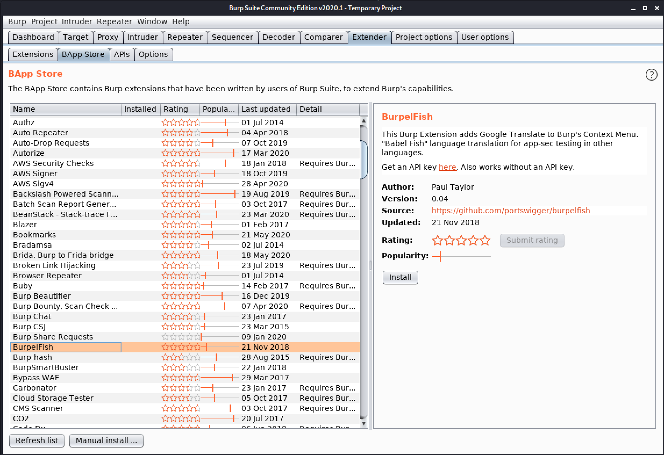Viewport: 664px width, 455px height.
Task: Open the Burp menu
Action: [x=17, y=21]
